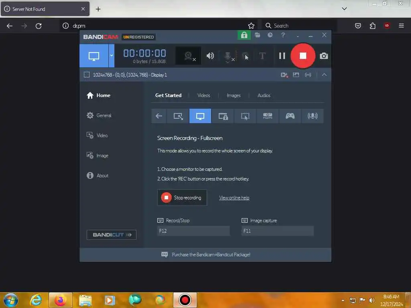Open the Windows Start menu
The image size is (411, 308).
pyautogui.click(x=10, y=300)
